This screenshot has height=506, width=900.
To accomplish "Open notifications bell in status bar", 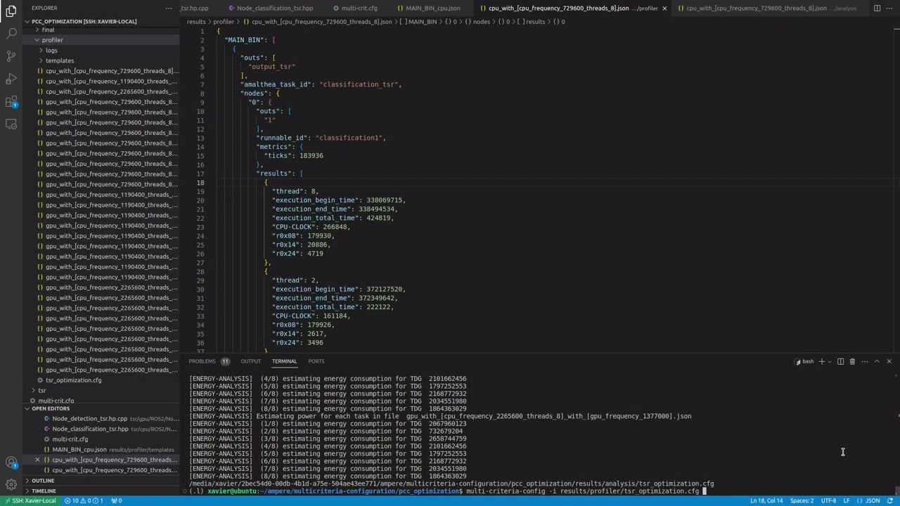I will point(890,500).
